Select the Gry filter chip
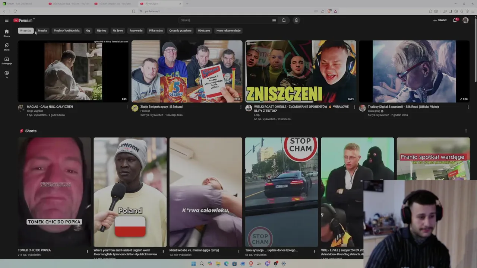The image size is (477, 268). coord(88,31)
